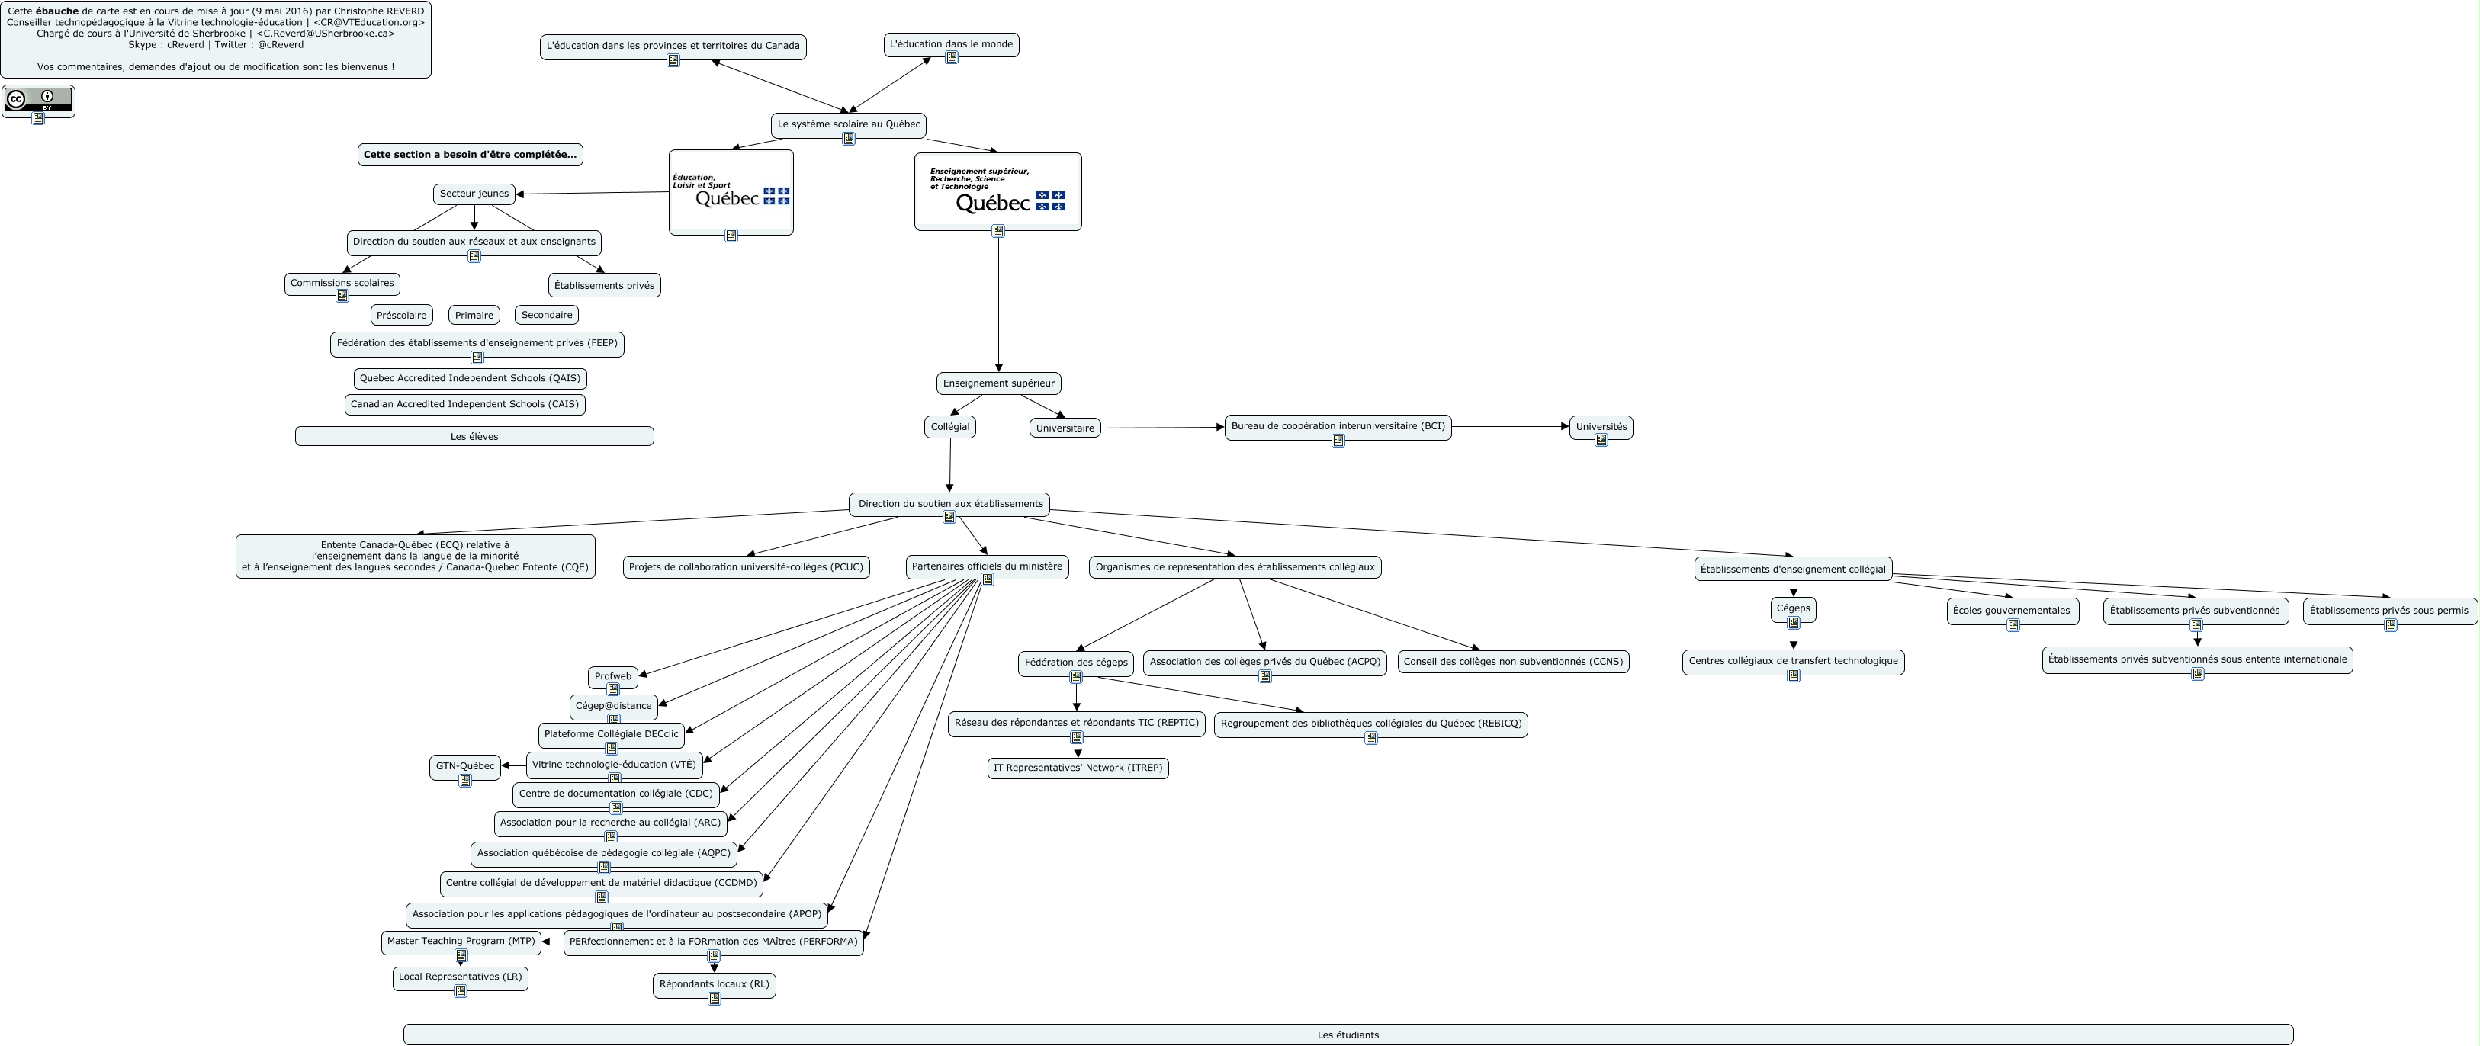Open resource icon under Profweb node
The height and width of the screenshot is (1046, 2480).
pyautogui.click(x=613, y=689)
